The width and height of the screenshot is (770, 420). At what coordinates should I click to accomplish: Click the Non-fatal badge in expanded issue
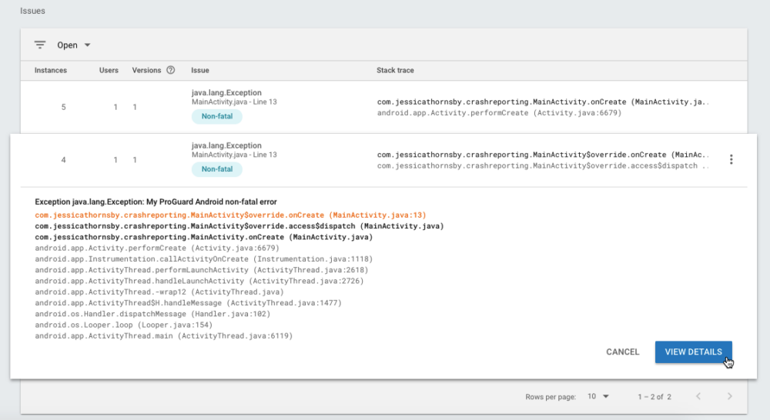pos(216,169)
